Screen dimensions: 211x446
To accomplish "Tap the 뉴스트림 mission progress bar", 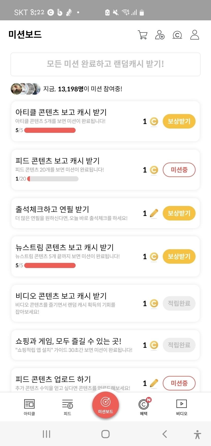I will pos(50,266).
